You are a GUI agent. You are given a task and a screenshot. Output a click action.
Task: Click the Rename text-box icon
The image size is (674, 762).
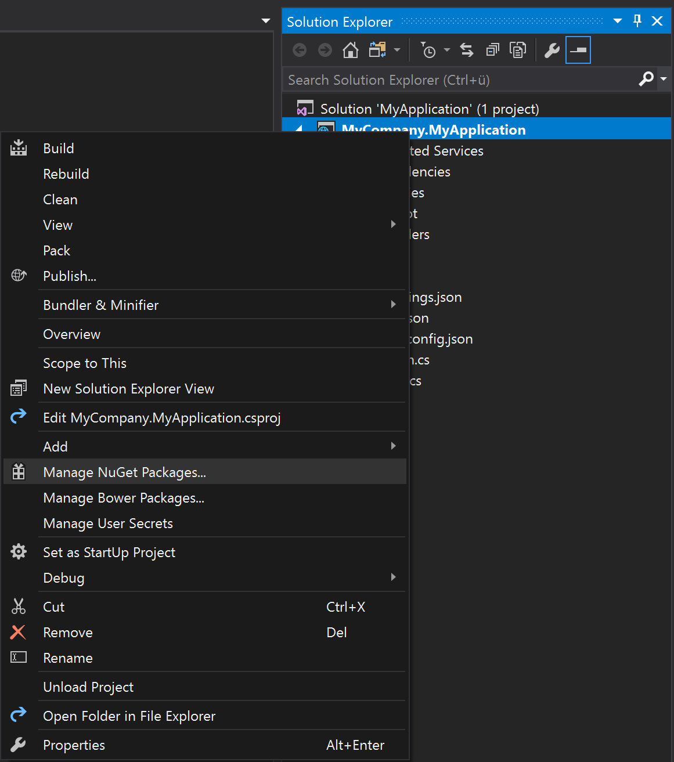point(19,657)
